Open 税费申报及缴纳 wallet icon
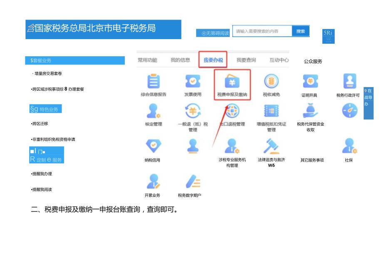This screenshot has width=383, height=271. tap(232, 81)
